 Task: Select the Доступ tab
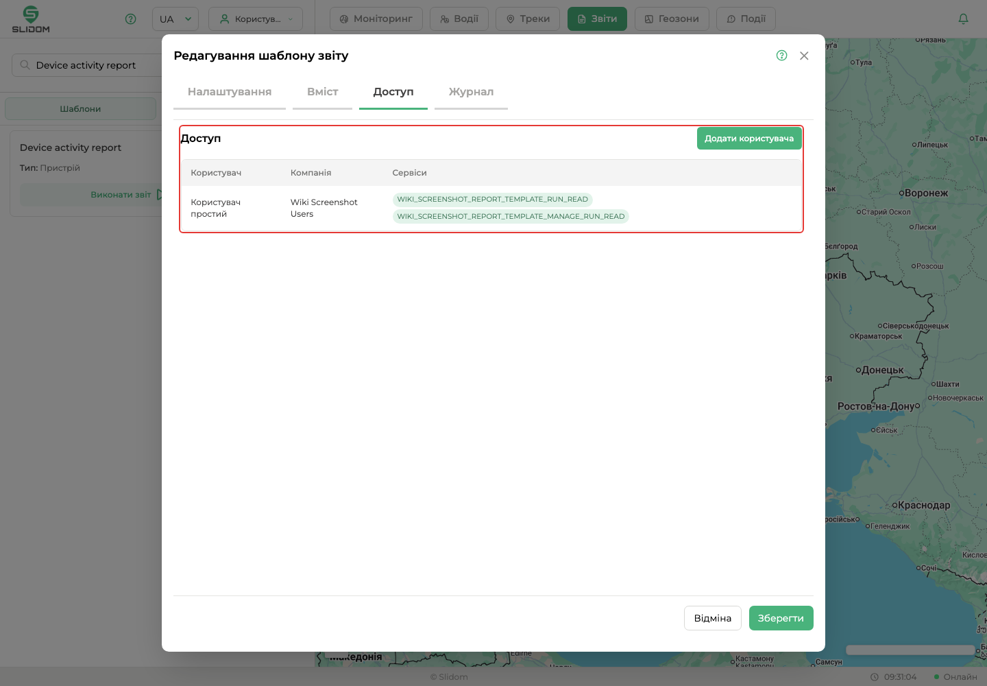393,92
